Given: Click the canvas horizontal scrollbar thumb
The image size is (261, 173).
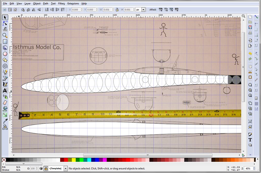Looking at the screenshot, I should pyautogui.click(x=148, y=155).
